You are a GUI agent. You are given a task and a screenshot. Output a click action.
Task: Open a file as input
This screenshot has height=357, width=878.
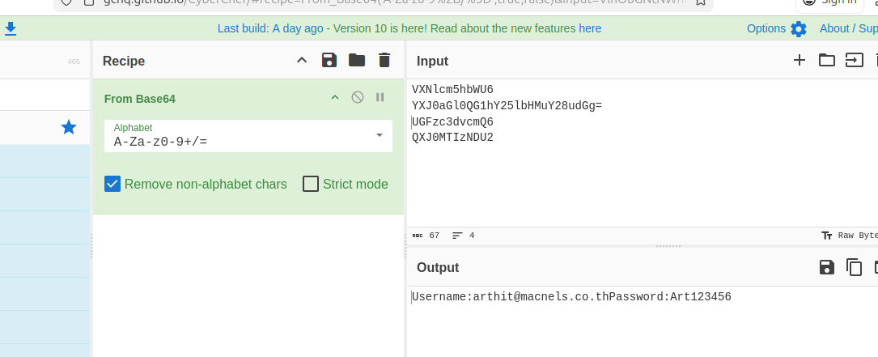(854, 60)
